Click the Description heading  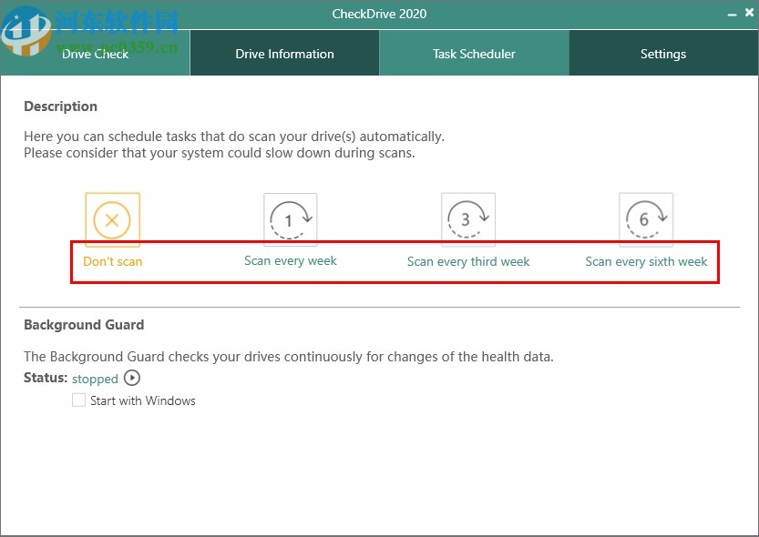click(x=60, y=106)
